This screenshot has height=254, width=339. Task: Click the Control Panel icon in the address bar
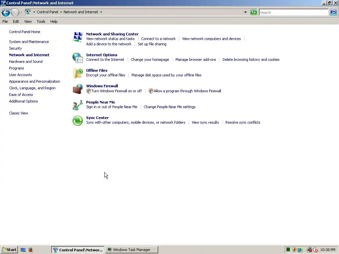(x=28, y=12)
